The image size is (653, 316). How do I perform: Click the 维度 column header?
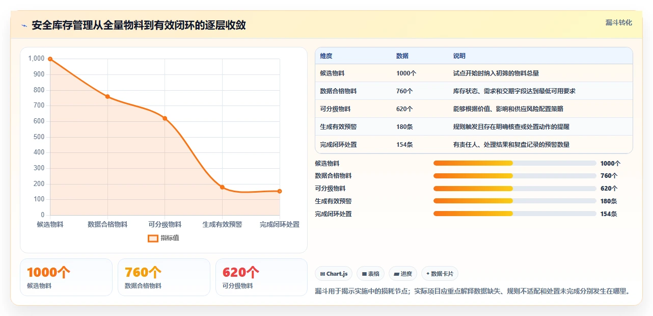tap(326, 56)
